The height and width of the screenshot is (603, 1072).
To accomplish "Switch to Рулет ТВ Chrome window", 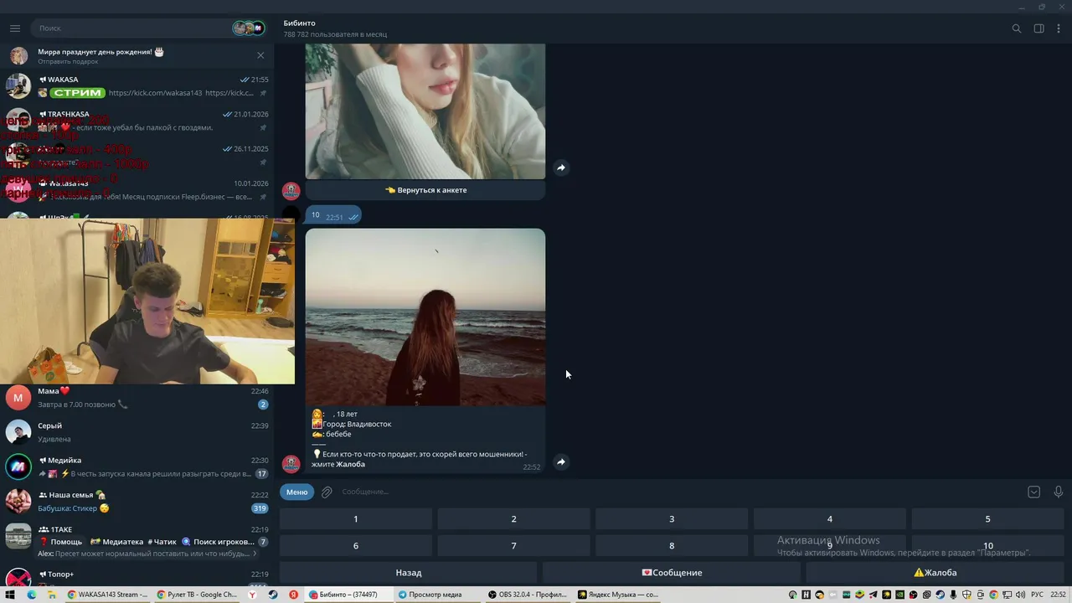I will [x=197, y=595].
